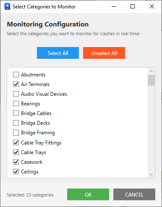Tick the Bearings checkbox
The height and width of the screenshot is (207, 162).
pos(16,104)
